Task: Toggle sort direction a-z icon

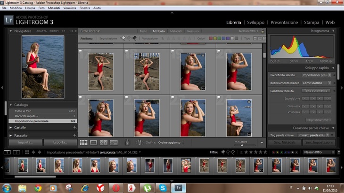Action: [139, 143]
